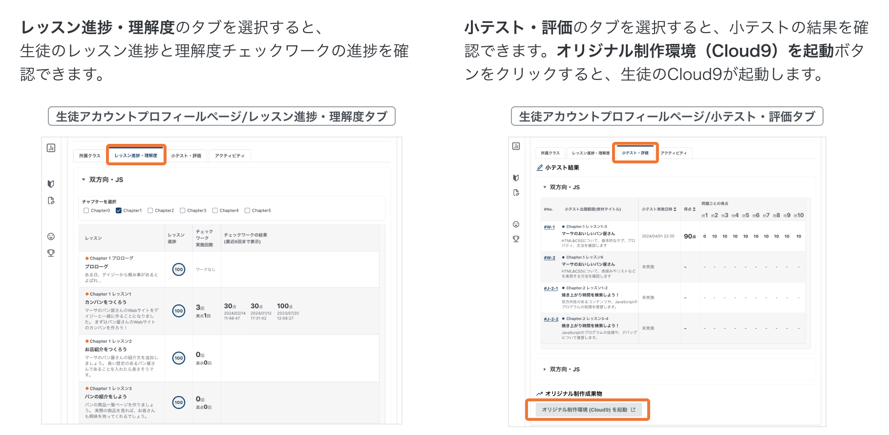889x435 pixels.
Task: Click the smiley face icon in the right screenshot
Action: click(x=516, y=224)
